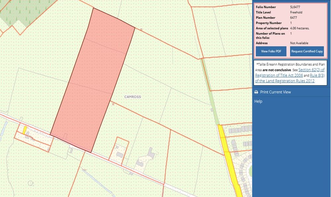Click the CAMROSS townland label on the map
This screenshot has width=331, height=197.
132,97
